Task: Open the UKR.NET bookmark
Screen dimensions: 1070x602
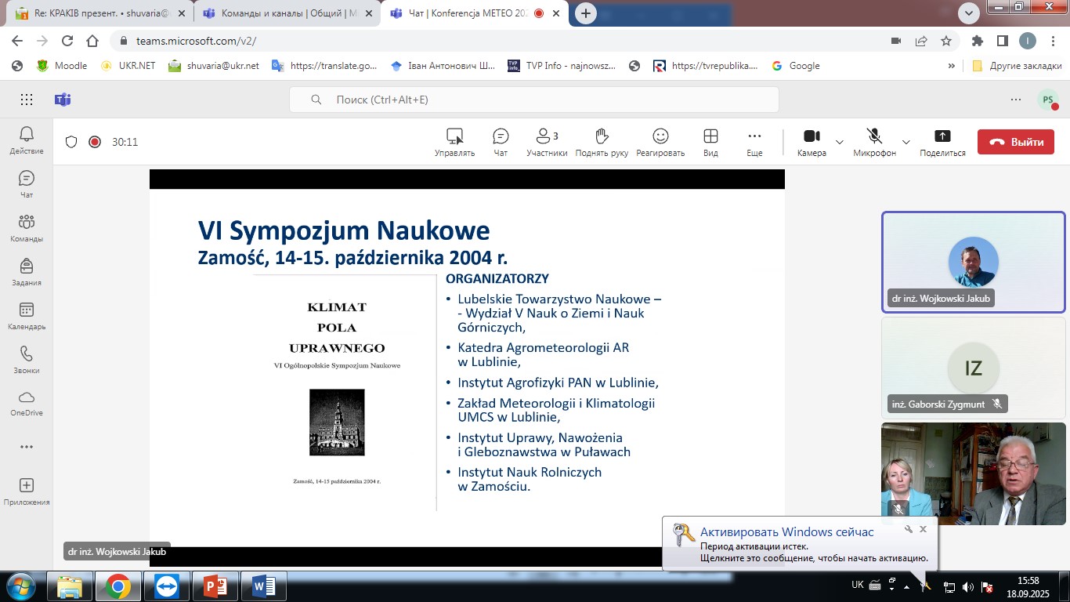Action: (x=128, y=66)
